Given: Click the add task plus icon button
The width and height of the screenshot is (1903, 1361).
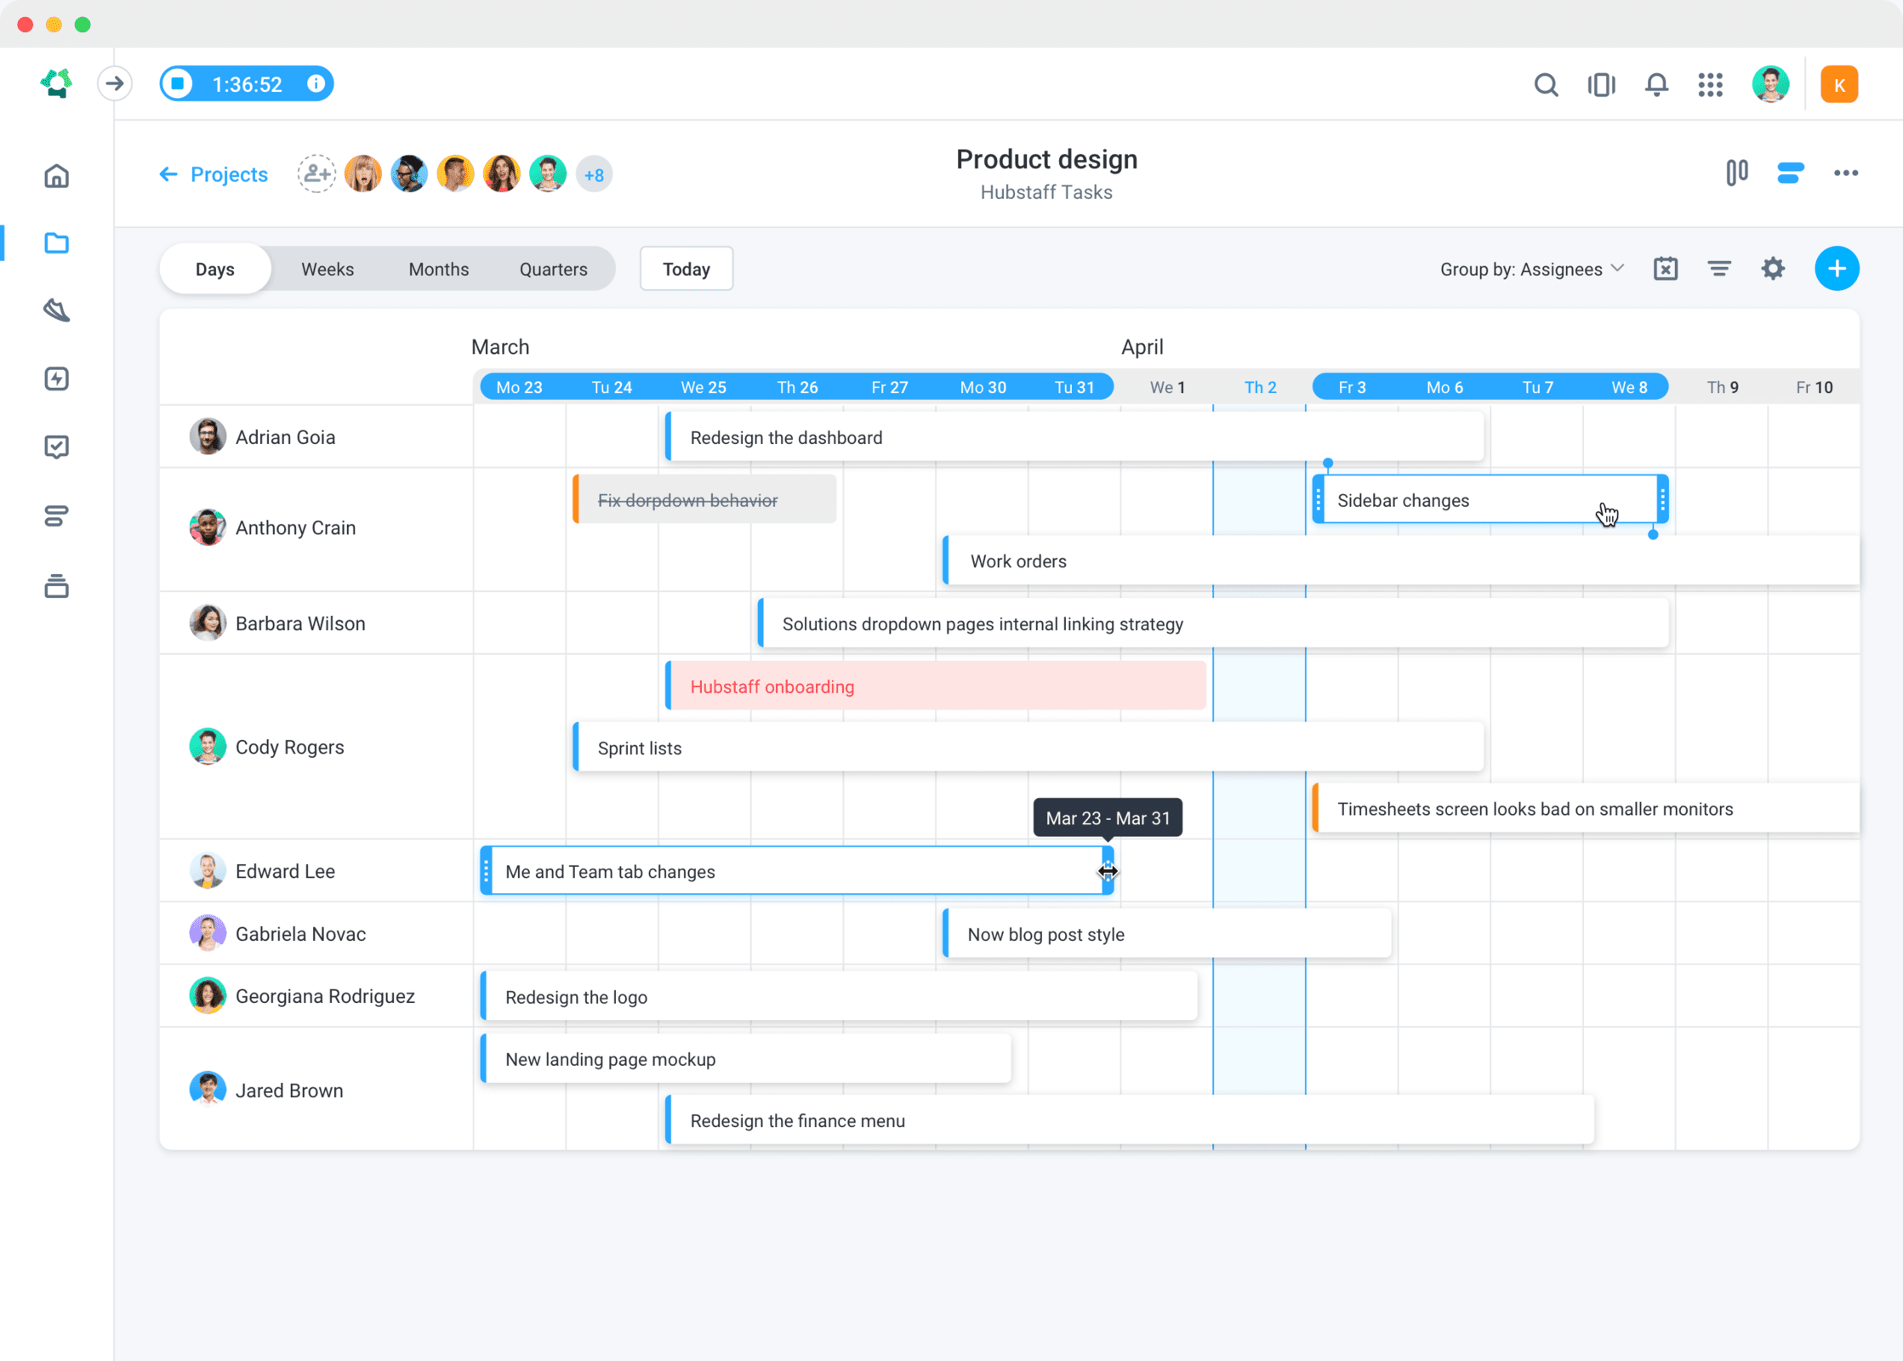Looking at the screenshot, I should pyautogui.click(x=1838, y=268).
